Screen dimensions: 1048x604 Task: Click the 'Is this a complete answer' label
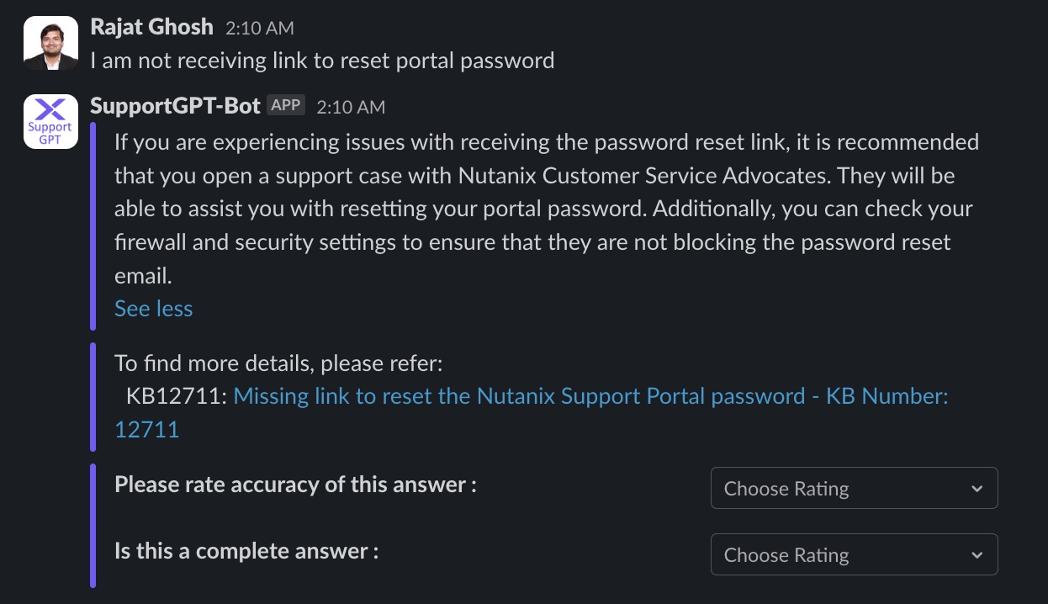pyautogui.click(x=246, y=552)
